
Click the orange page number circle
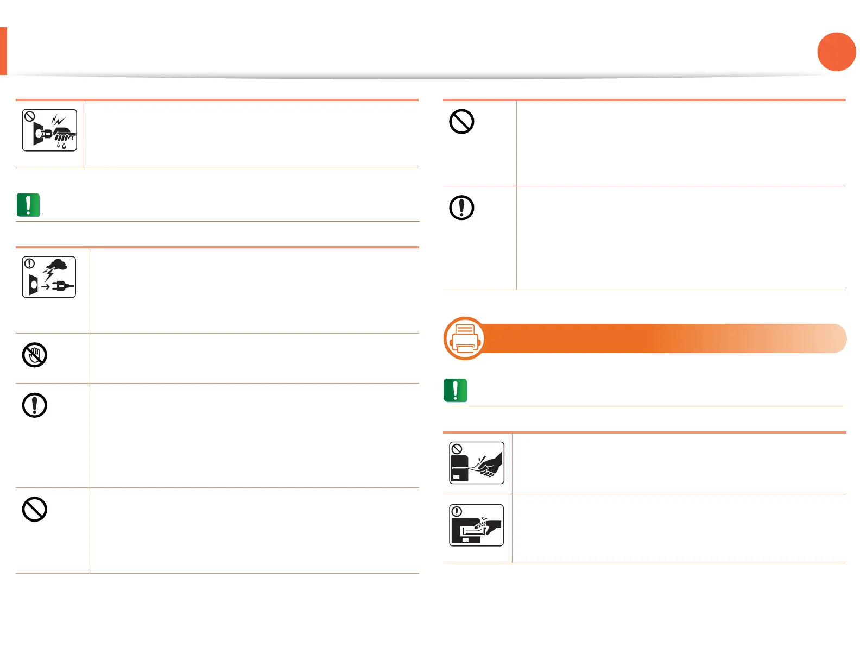click(x=837, y=52)
